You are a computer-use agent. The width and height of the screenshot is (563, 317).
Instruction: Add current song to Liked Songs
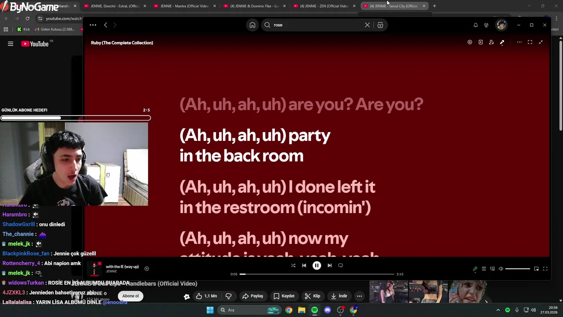[146, 269]
